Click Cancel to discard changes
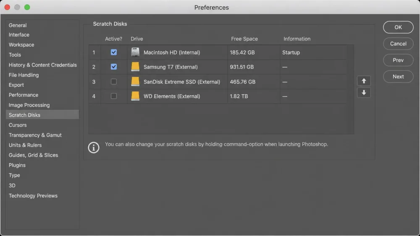Screen dimensions: 420x236 pos(398,44)
